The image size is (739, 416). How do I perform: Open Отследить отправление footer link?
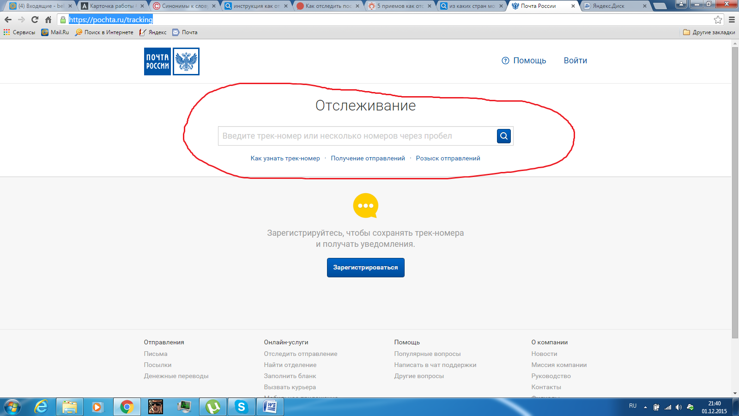[301, 354]
